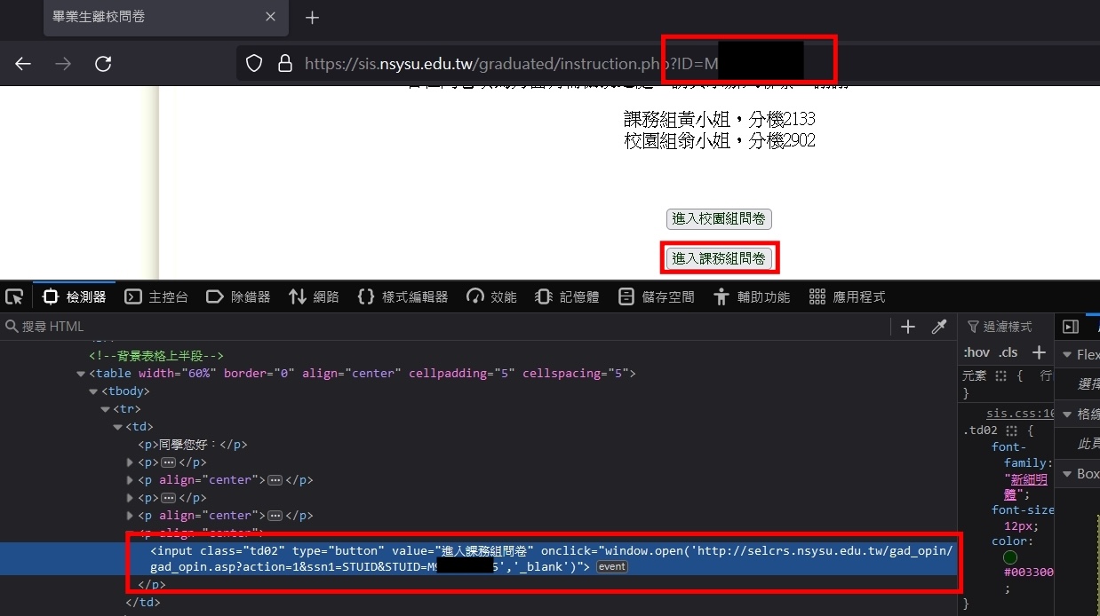Screen dimensions: 1100x616
Task: Expand the first collapsed p node
Action: click(x=130, y=462)
